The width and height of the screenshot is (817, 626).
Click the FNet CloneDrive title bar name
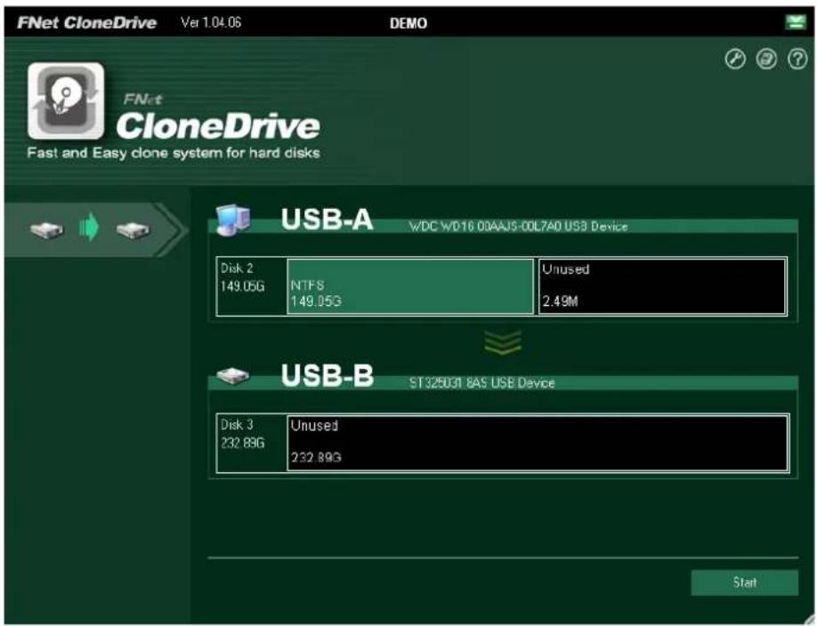86,22
